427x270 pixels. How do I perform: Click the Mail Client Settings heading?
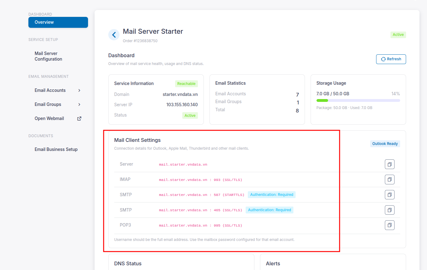137,140
